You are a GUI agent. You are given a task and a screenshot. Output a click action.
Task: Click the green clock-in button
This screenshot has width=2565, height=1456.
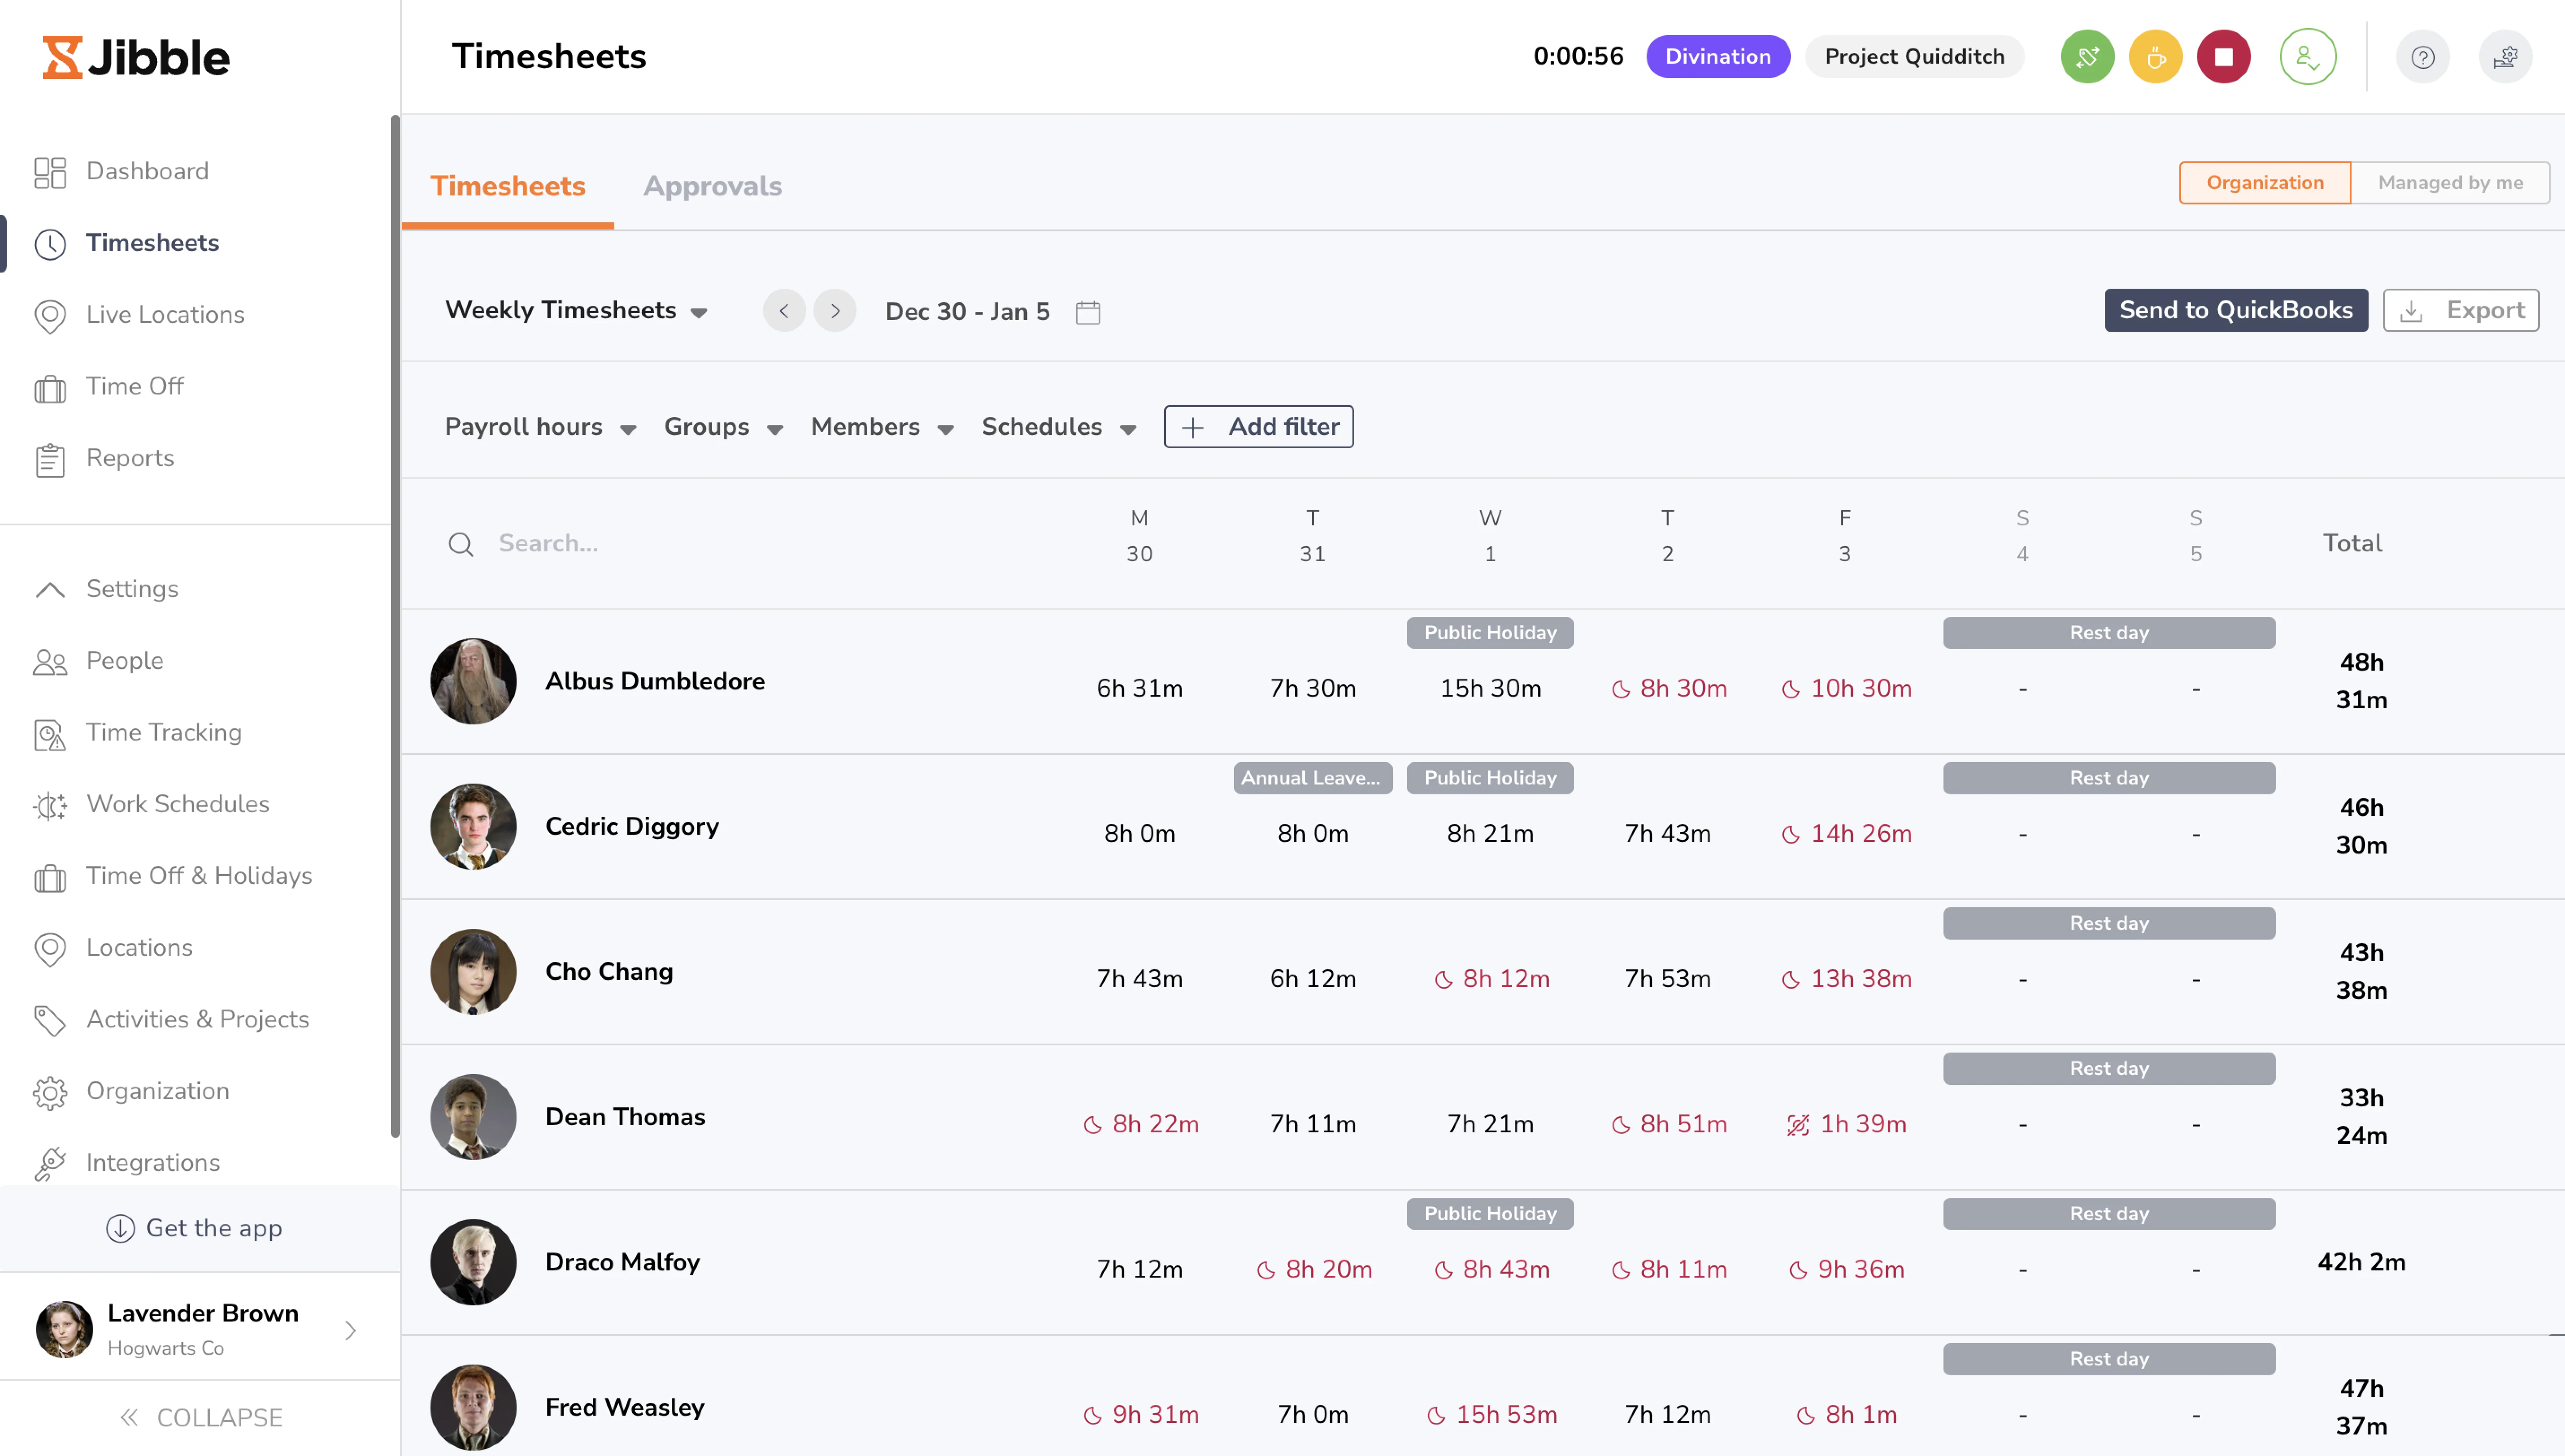pos(2087,57)
